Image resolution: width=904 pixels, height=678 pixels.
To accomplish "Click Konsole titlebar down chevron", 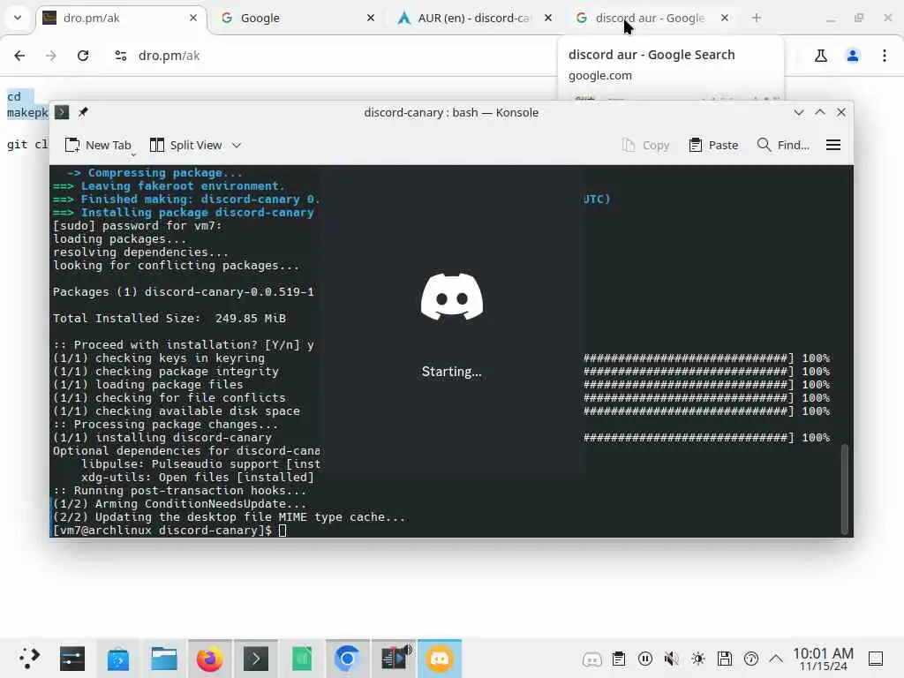I will 798,112.
